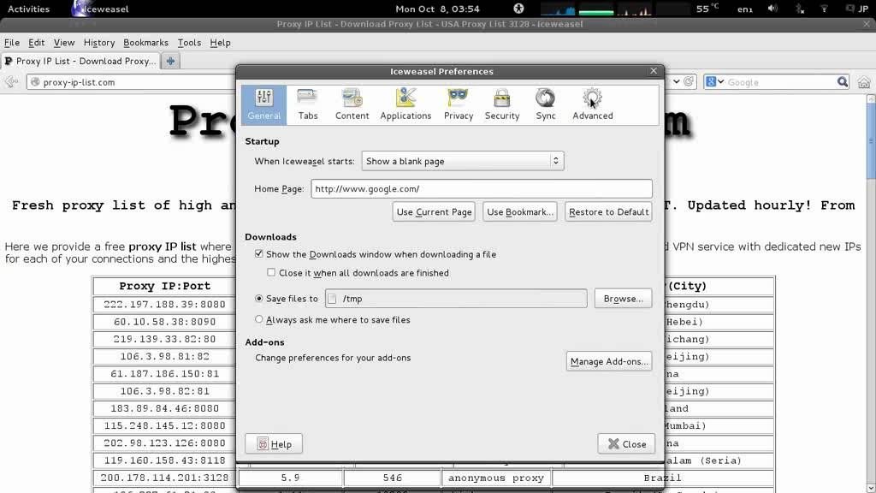
Task: Click the Close button in preferences
Action: pyautogui.click(x=626, y=444)
